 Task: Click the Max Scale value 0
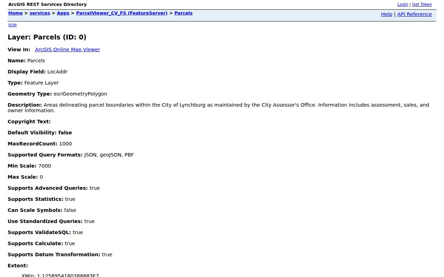[x=41, y=177]
